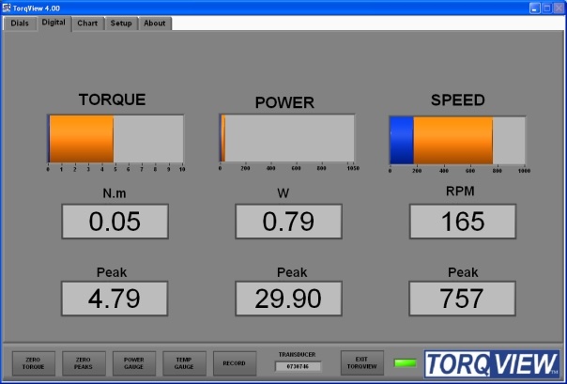Go to the Setup tab

(x=120, y=23)
